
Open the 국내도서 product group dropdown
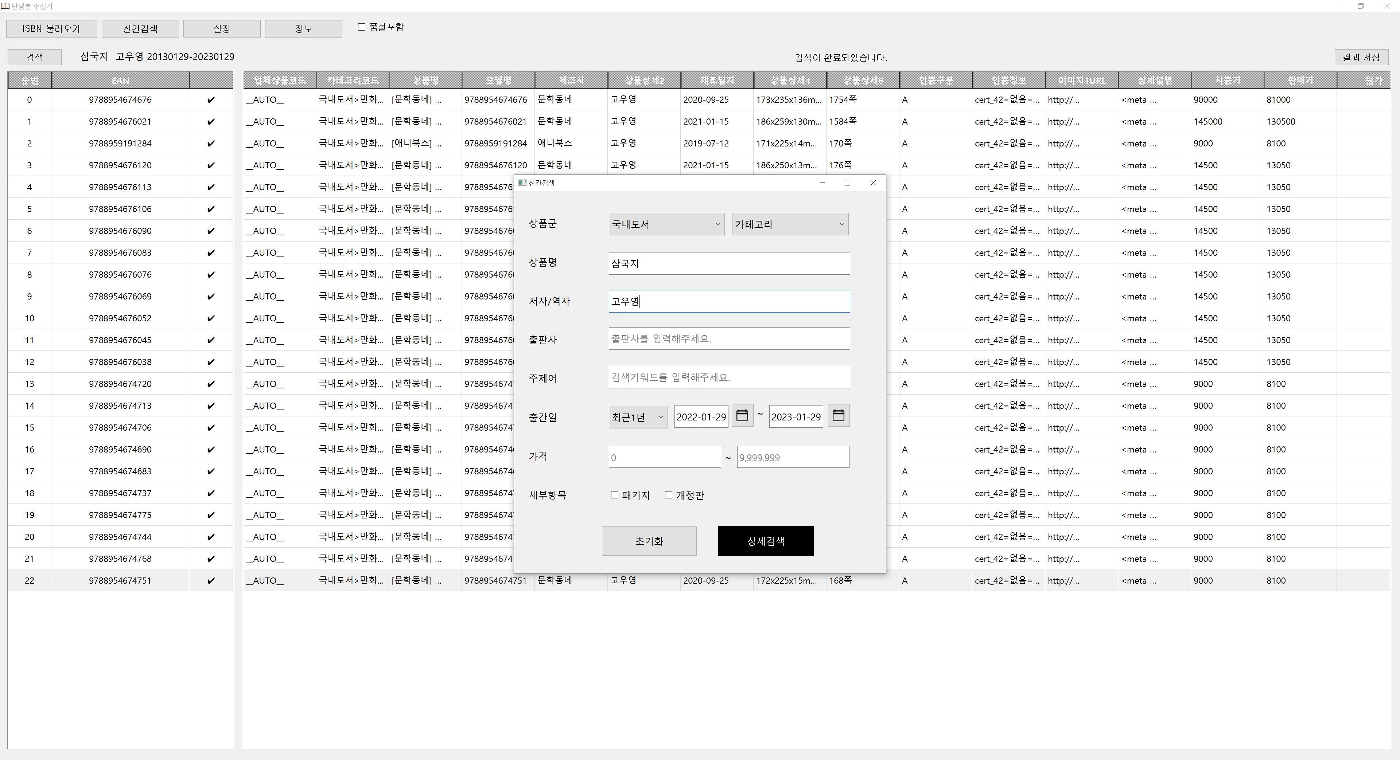666,224
